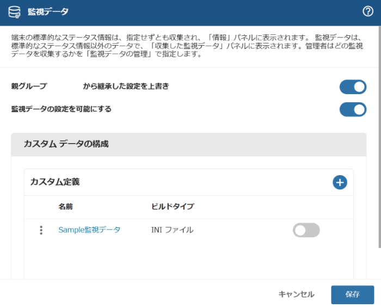Click the カスタム定義 panel title
The image size is (381, 308).
(x=55, y=182)
